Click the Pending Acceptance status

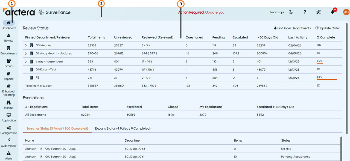coord(296,157)
